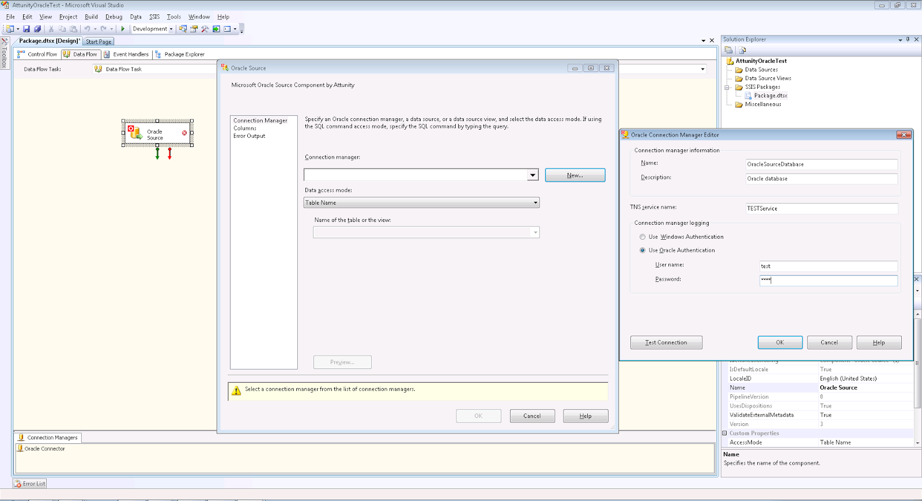This screenshot has width=922, height=501.
Task: Open the SSIS menu
Action: [154, 17]
